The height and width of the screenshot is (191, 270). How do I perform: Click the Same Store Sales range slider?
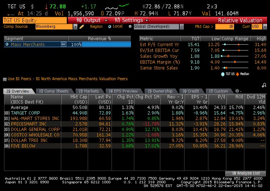tap(235, 68)
